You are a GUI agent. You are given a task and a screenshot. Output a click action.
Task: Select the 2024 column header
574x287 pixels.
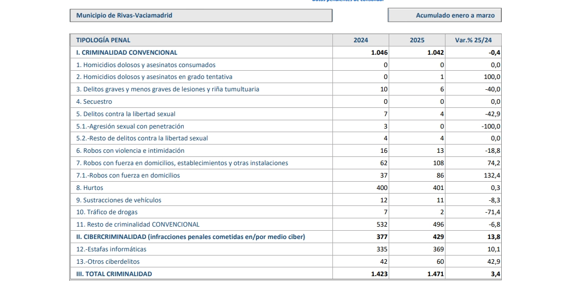click(360, 40)
